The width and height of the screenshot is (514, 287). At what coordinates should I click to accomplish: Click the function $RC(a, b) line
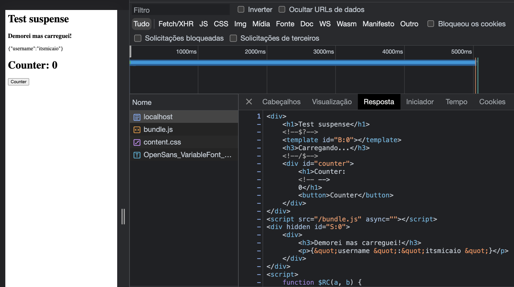click(322, 282)
